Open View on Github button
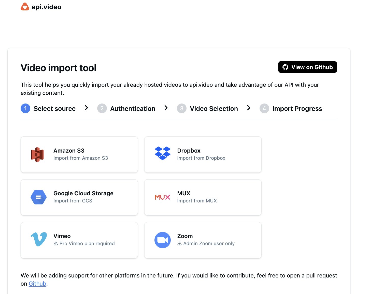 [x=307, y=67]
